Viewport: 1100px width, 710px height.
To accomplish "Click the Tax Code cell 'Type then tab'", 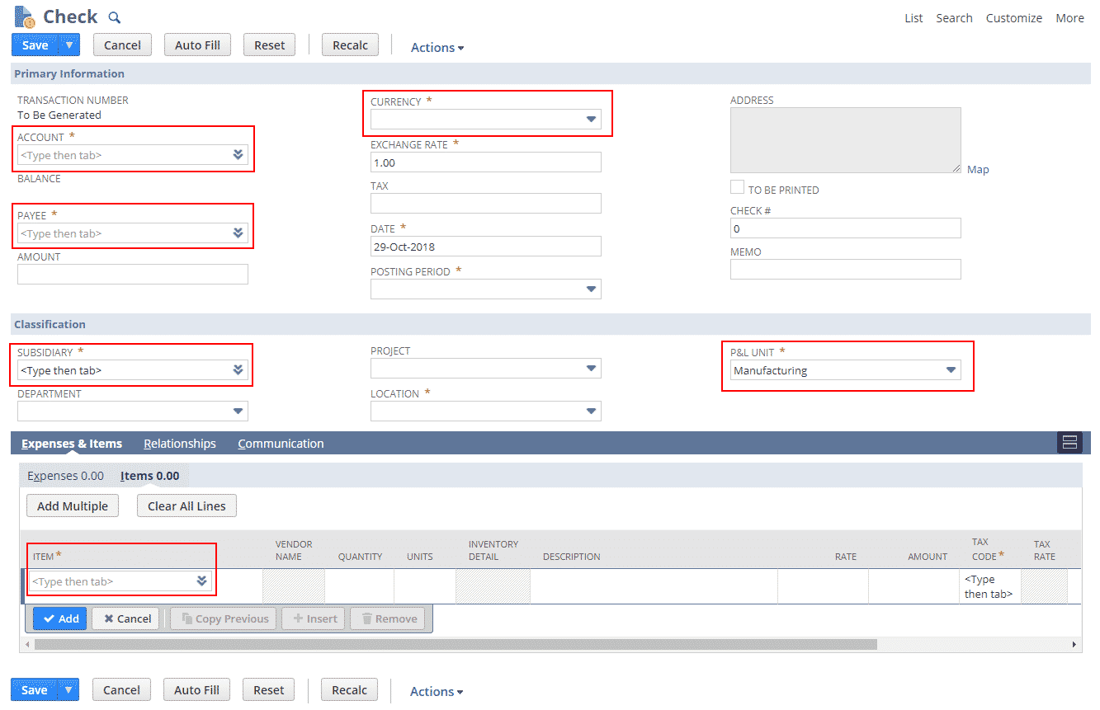I will pyautogui.click(x=989, y=586).
